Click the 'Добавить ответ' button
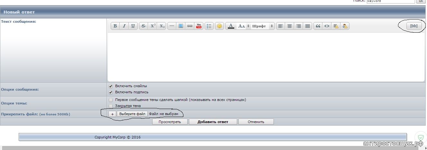 click(x=213, y=122)
